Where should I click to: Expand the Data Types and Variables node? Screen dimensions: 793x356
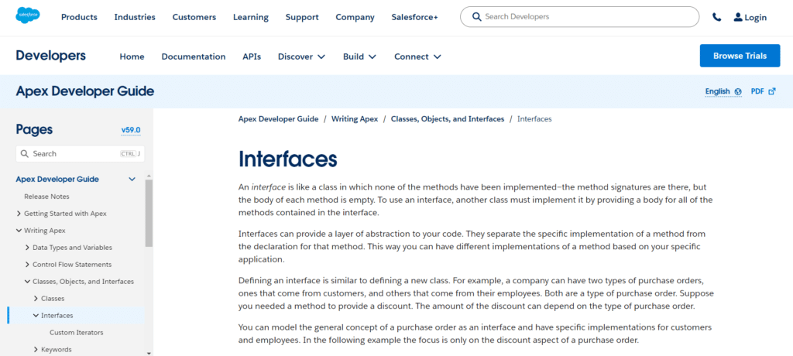click(27, 248)
